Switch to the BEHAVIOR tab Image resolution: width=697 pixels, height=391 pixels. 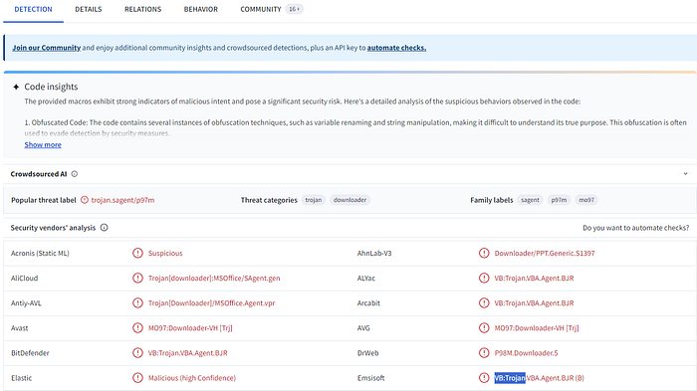(201, 9)
